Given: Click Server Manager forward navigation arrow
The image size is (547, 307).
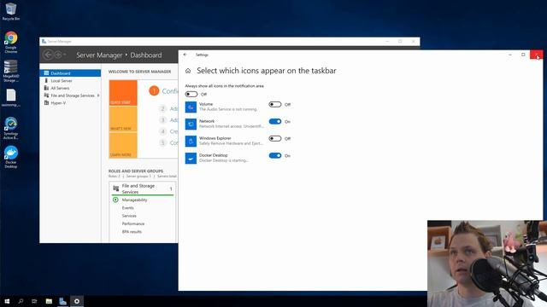Looking at the screenshot, I should click(x=58, y=55).
